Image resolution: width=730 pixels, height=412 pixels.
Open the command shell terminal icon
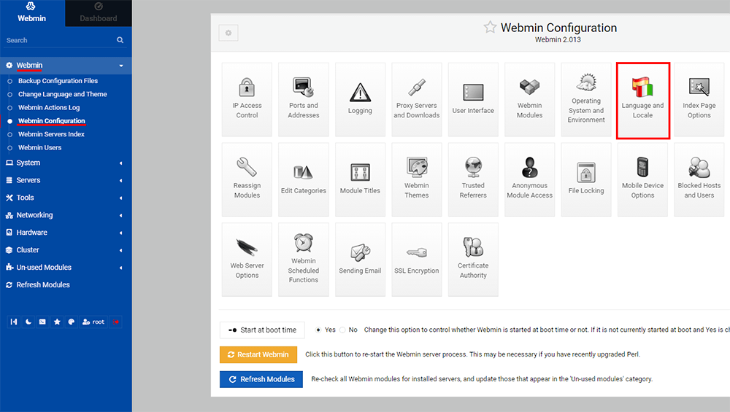click(42, 322)
